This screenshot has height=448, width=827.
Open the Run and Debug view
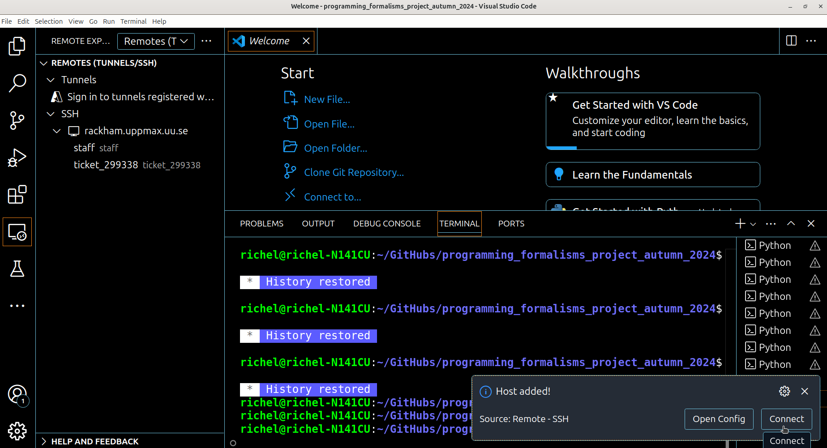(x=17, y=158)
